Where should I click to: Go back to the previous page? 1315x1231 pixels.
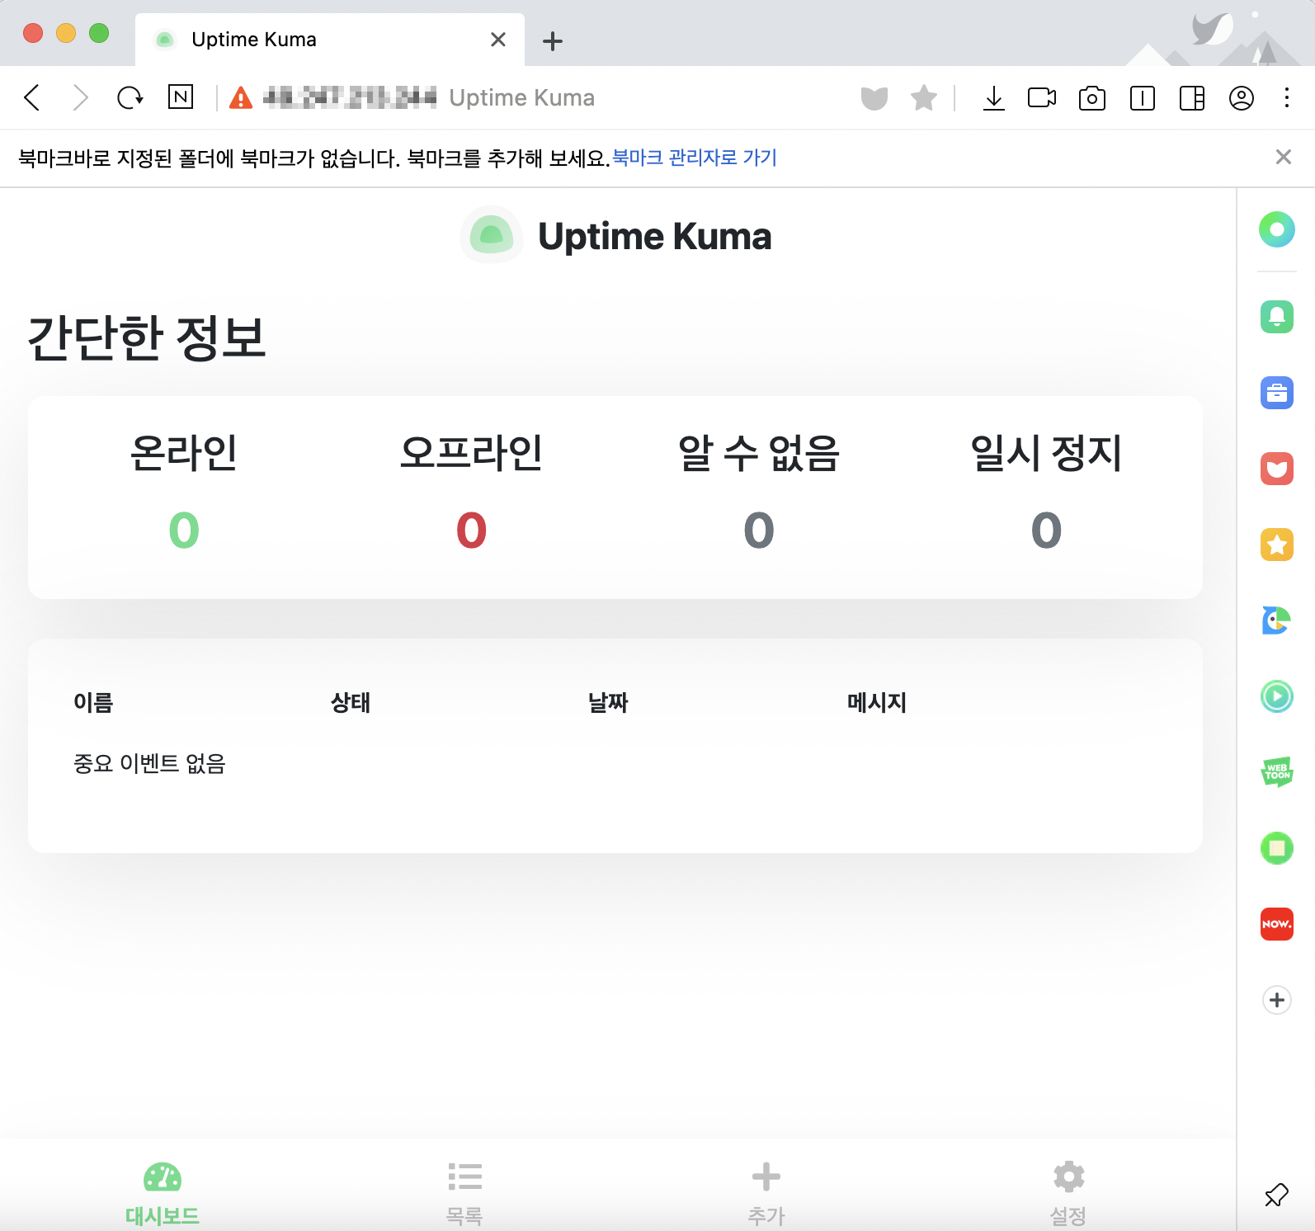[32, 97]
